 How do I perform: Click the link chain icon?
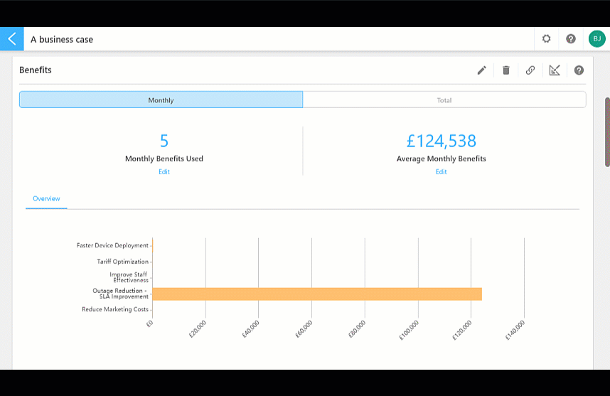tap(530, 70)
